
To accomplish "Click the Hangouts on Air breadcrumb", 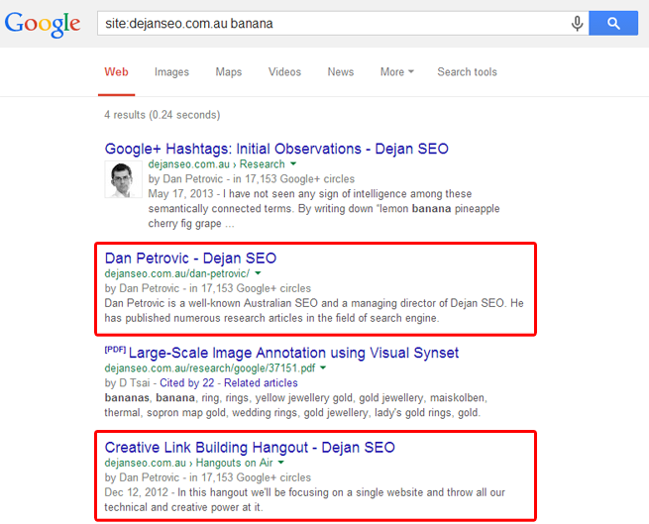I will click(234, 463).
